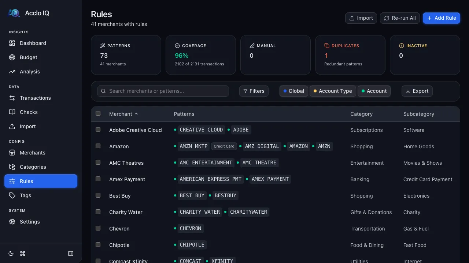This screenshot has height=263, width=469.
Task: Check the Best Buy row checkbox
Action: (x=98, y=195)
